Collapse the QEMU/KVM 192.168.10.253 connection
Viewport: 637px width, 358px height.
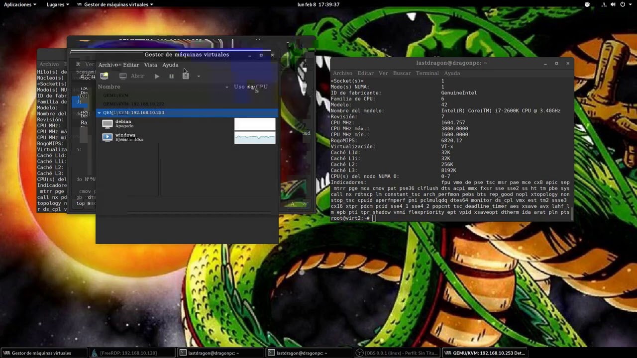99,112
